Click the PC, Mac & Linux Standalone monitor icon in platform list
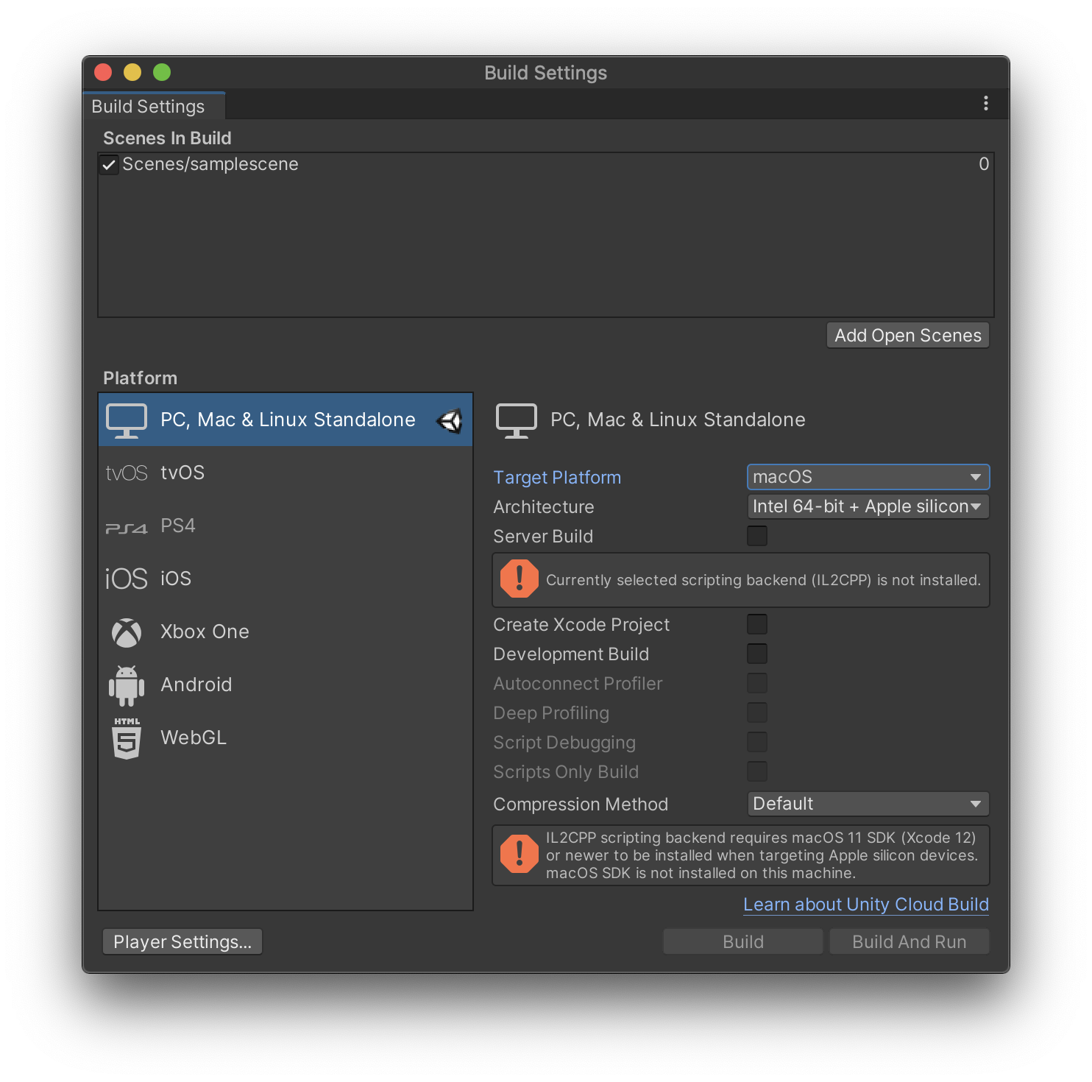Screen dimensions: 1092x1082 coord(127,420)
